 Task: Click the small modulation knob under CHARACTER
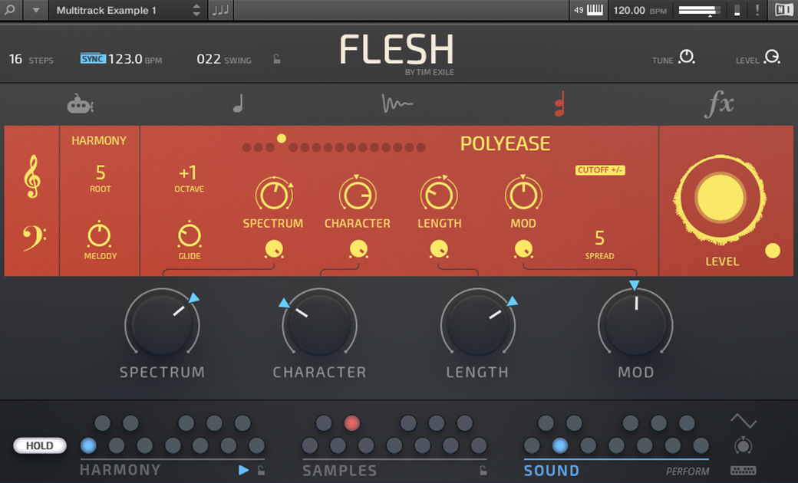358,249
